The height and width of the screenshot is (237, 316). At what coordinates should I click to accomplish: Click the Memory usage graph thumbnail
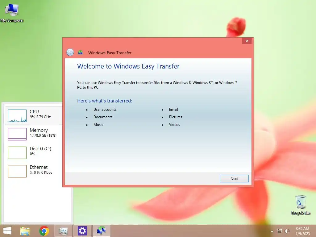[x=17, y=134]
